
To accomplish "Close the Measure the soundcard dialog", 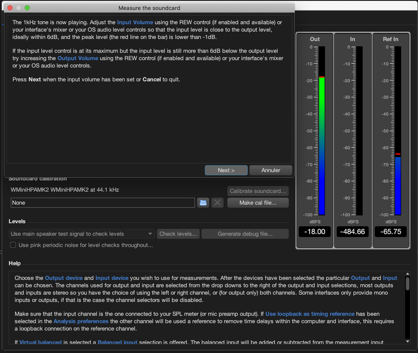I will pos(10,8).
